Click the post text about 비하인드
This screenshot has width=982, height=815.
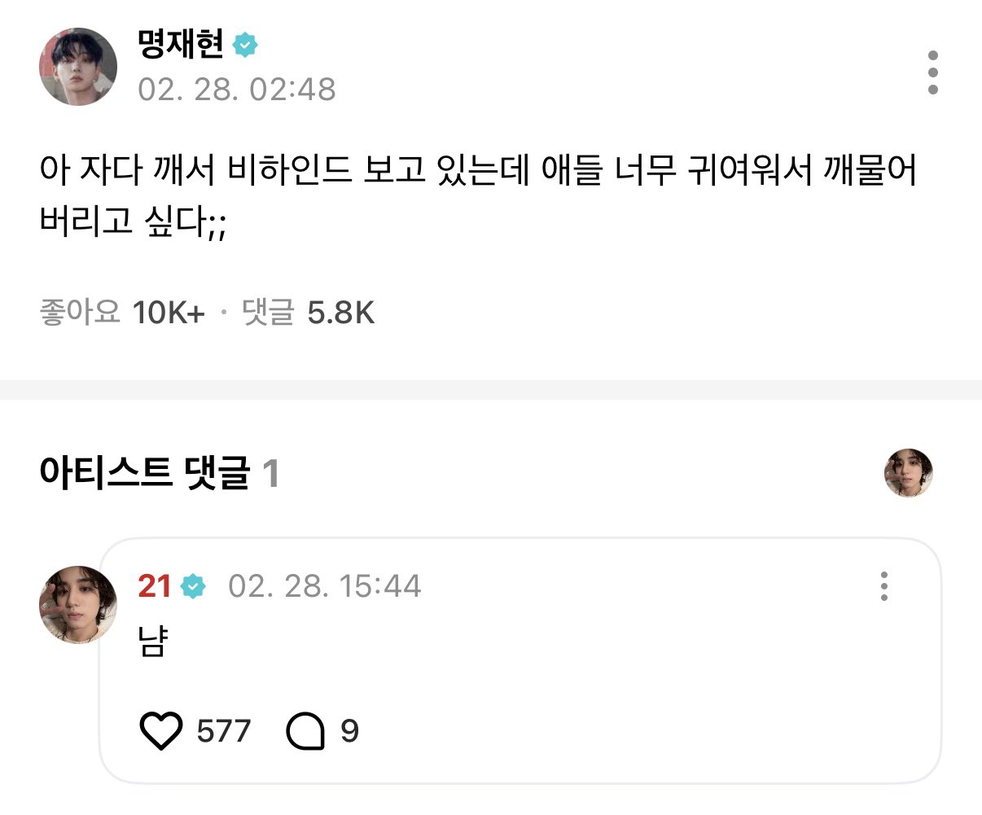tap(477, 195)
